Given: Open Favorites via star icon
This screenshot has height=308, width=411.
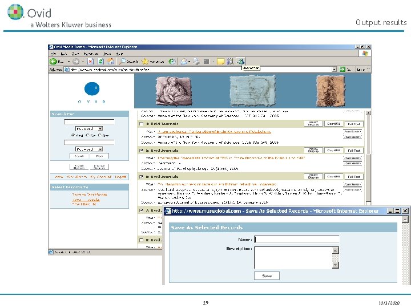Looking at the screenshot, I should click(144, 62).
